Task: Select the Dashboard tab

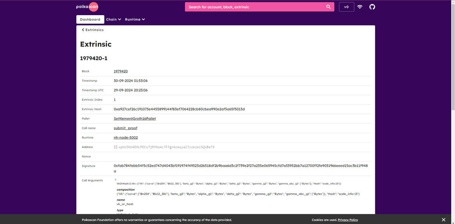Action: [x=90, y=19]
